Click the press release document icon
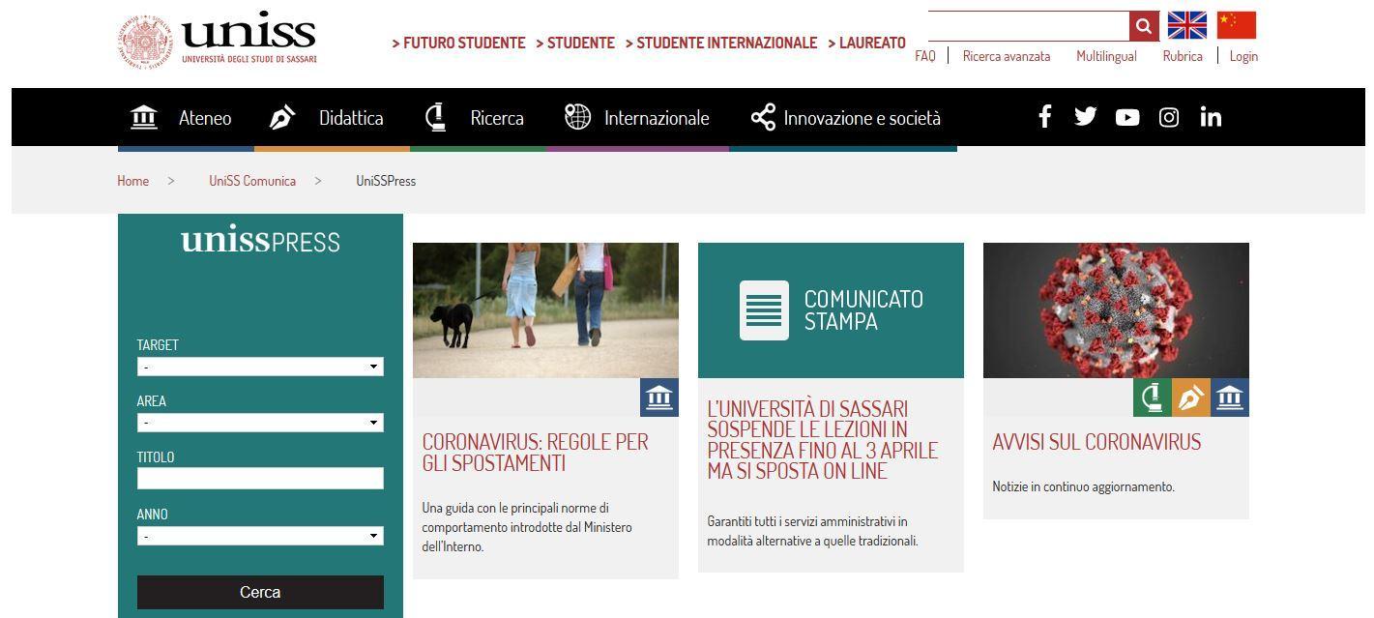Image resolution: width=1374 pixels, height=618 pixels. (x=763, y=309)
